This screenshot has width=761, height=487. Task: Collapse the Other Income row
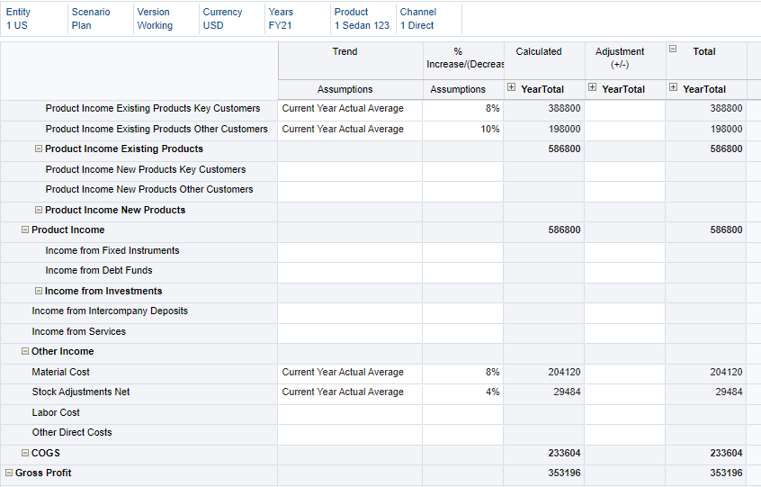tap(25, 352)
